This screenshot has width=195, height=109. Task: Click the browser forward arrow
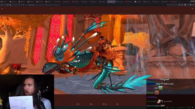[x=5, y=5]
